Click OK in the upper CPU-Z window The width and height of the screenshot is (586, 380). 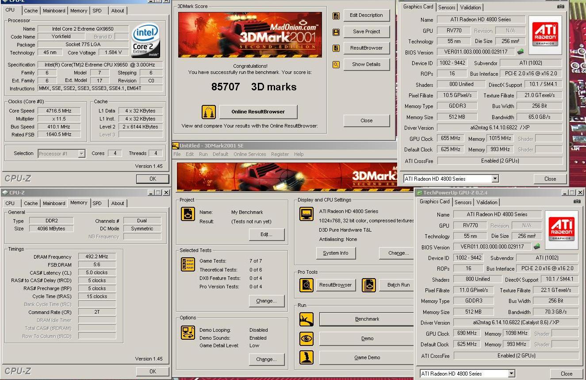[x=153, y=179]
